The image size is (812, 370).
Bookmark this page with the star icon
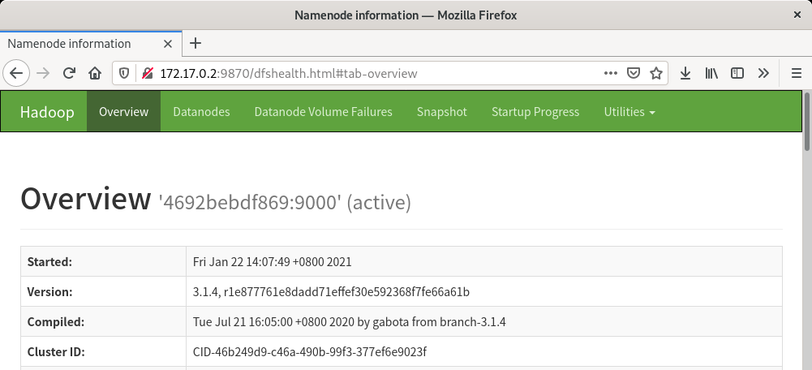[656, 73]
